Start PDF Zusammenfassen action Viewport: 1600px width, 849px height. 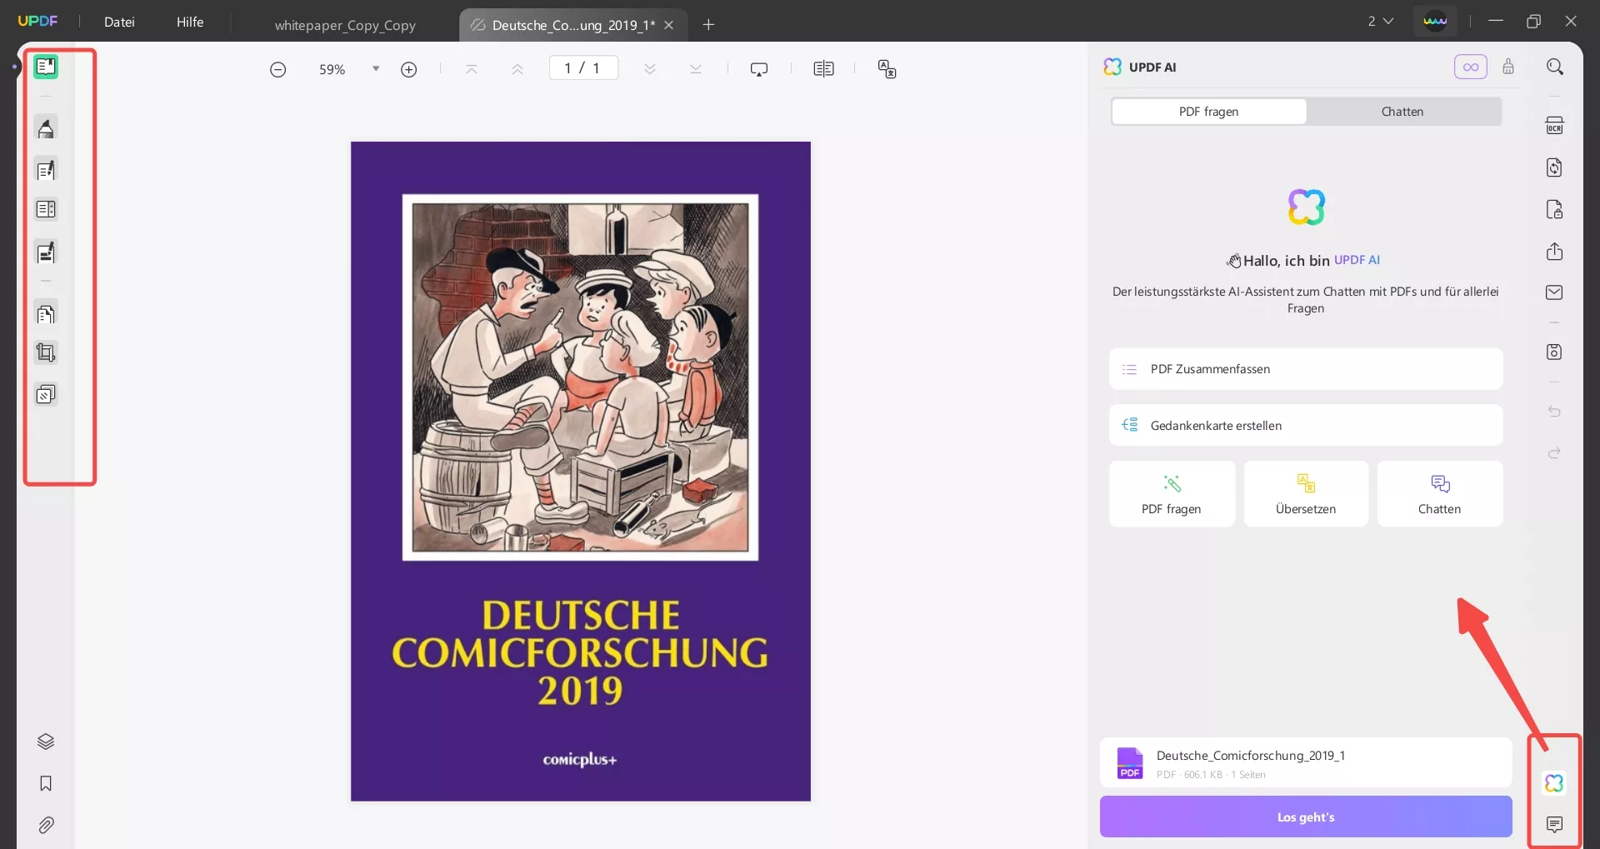point(1305,368)
